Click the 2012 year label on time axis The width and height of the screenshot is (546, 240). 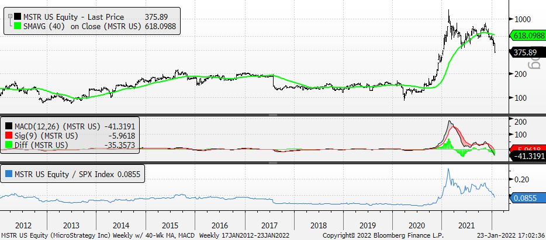coord(22,225)
